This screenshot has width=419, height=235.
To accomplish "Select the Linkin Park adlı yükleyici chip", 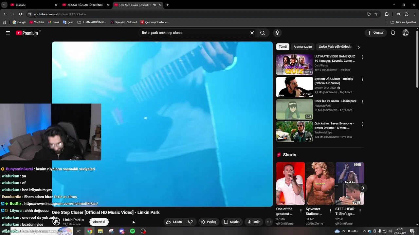I will point(335,47).
